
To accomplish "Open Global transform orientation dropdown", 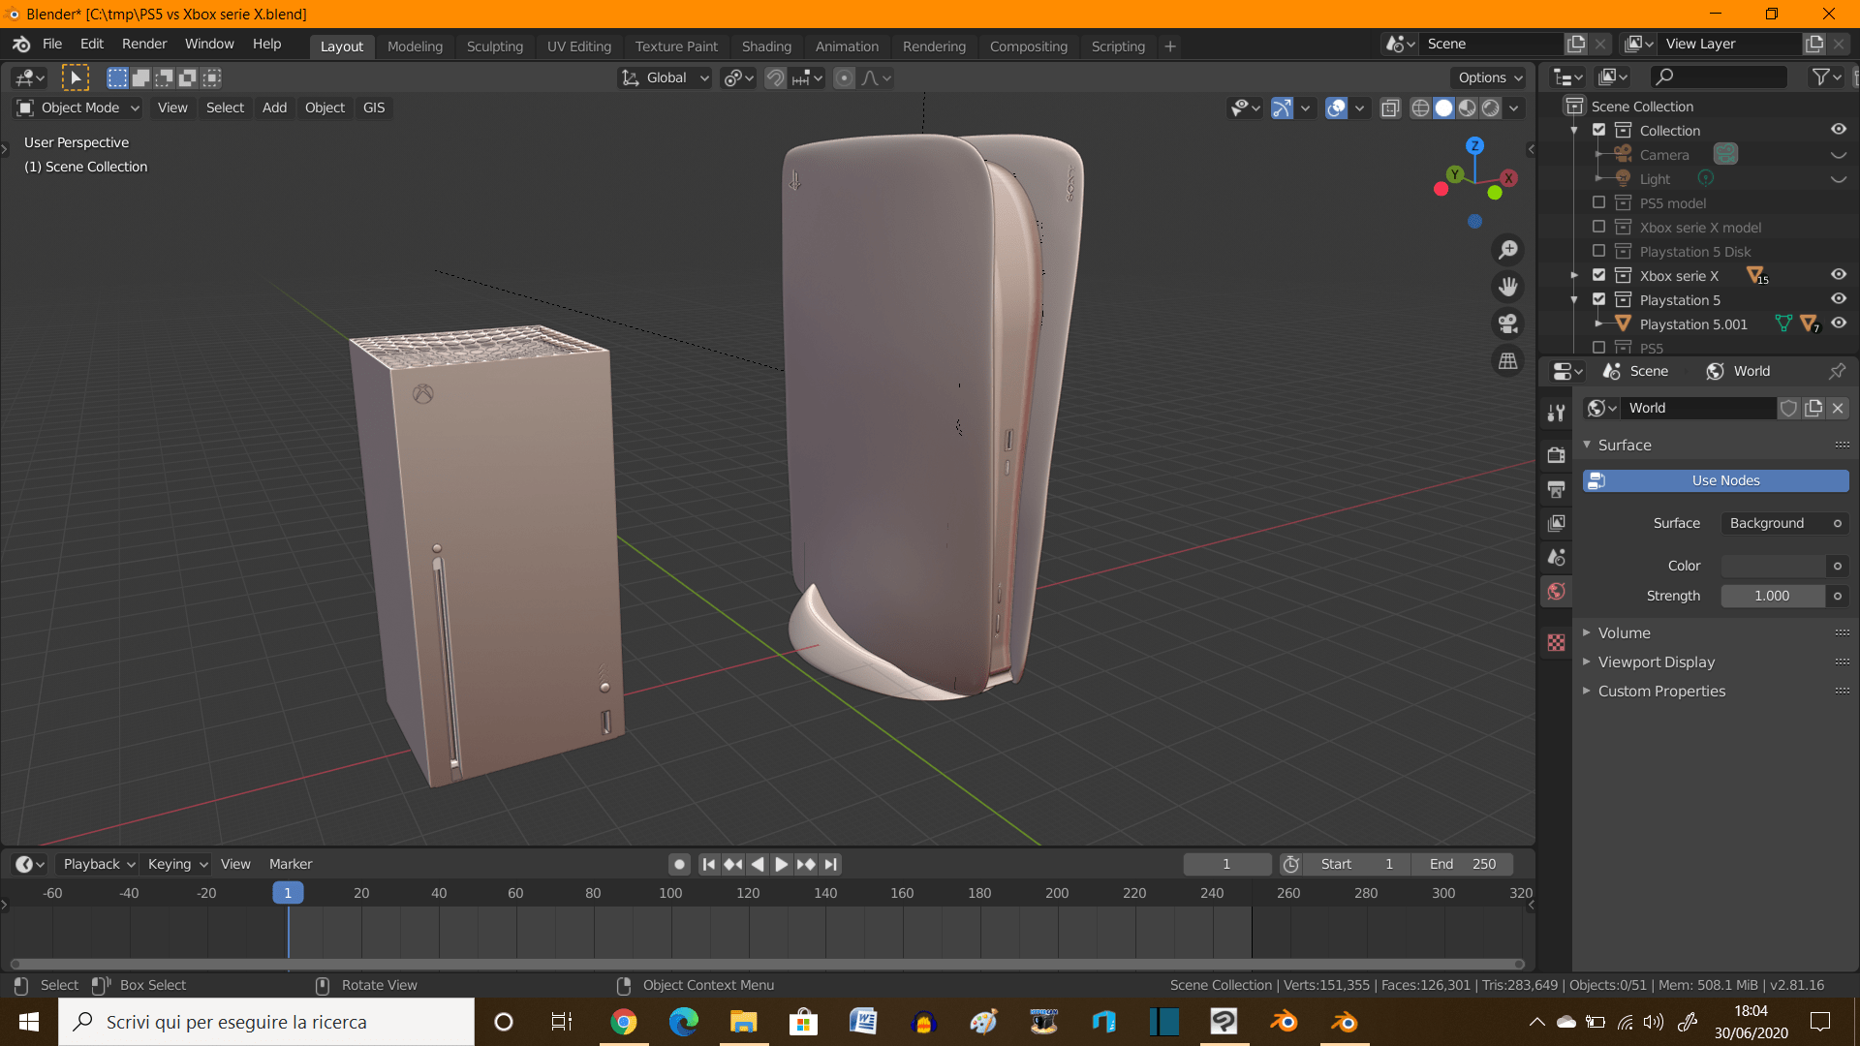I will pos(665,77).
